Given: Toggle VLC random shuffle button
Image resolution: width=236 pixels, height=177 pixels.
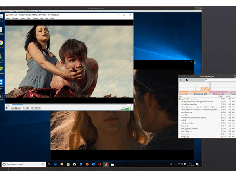Looking at the screenshot, I should pos(39,108).
